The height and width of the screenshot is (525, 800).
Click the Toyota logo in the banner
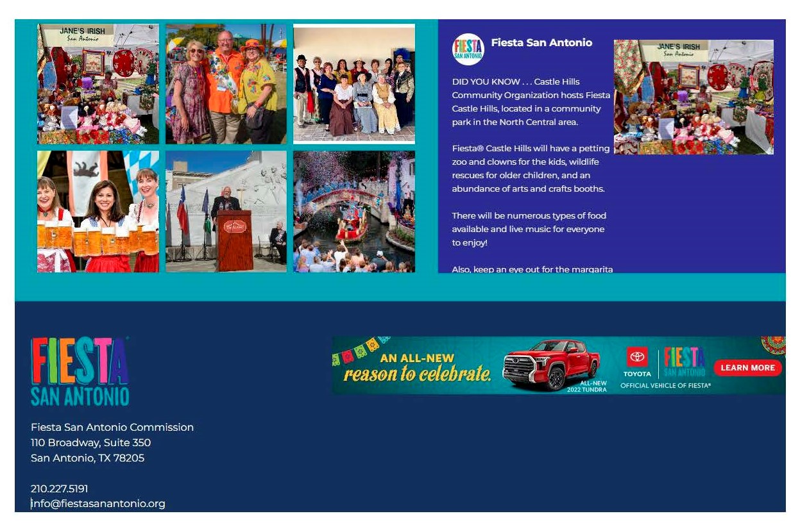(637, 362)
